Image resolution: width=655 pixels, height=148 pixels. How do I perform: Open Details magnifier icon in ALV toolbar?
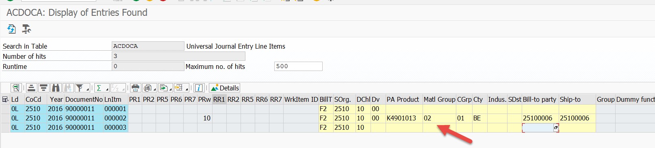coord(16,88)
